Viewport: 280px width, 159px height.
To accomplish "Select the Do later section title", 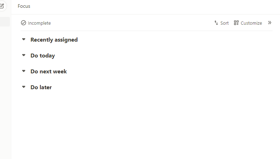I will pos(41,87).
